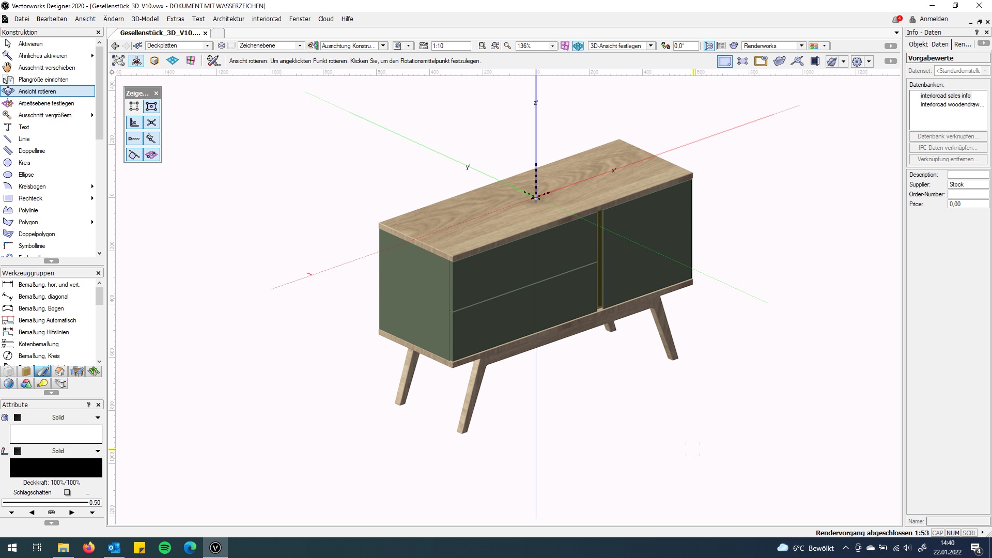Viewport: 992px width, 558px height.
Task: Select the Arbeitsebene festlegen tool
Action: point(48,103)
